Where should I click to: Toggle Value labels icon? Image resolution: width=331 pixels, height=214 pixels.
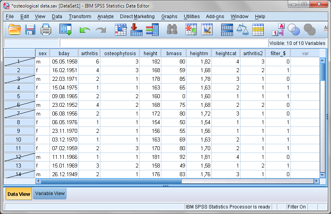pos(278,30)
